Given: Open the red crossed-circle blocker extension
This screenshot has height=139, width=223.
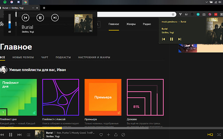Looking at the screenshot, I should [x=210, y=14].
